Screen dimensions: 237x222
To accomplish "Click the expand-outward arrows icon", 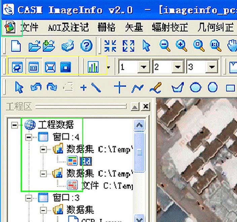I will click(x=128, y=46).
